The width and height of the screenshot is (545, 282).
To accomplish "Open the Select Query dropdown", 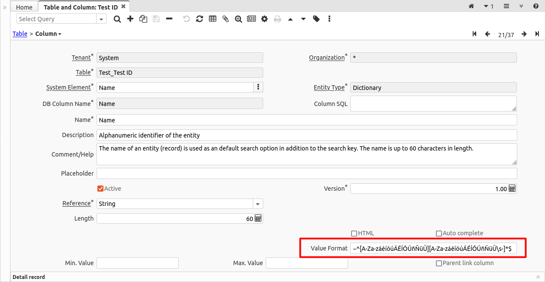I will (102, 19).
